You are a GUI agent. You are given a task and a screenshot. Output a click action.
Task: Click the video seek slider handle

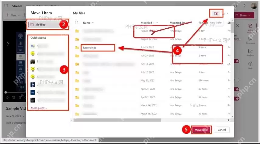[6, 92]
